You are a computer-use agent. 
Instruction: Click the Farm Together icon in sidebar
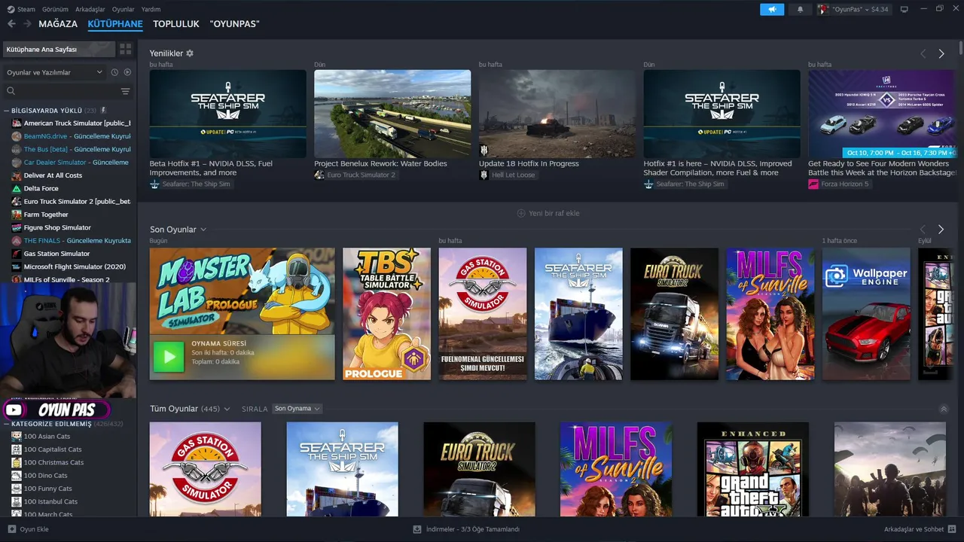tap(17, 215)
